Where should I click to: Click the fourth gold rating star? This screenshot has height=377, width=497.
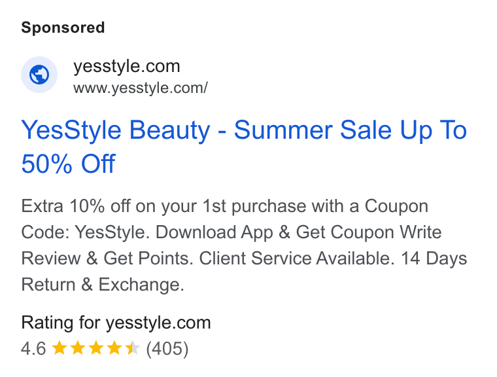(114, 348)
